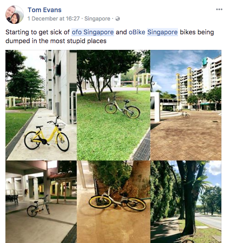The width and height of the screenshot is (226, 243).
Task: Open photo of bike parked on grass
Action: tap(114, 105)
